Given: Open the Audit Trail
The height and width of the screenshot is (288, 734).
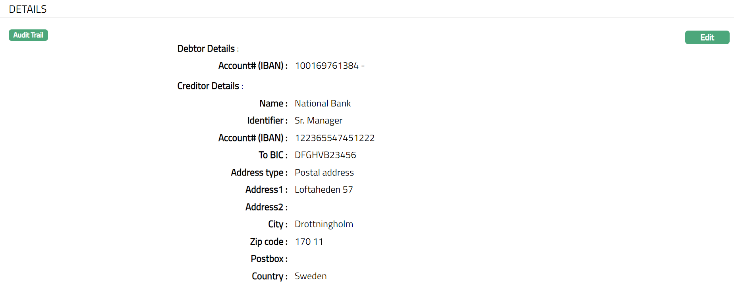Looking at the screenshot, I should point(28,35).
